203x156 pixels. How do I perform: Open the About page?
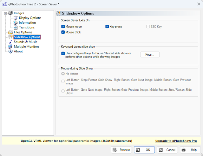pos(18,51)
